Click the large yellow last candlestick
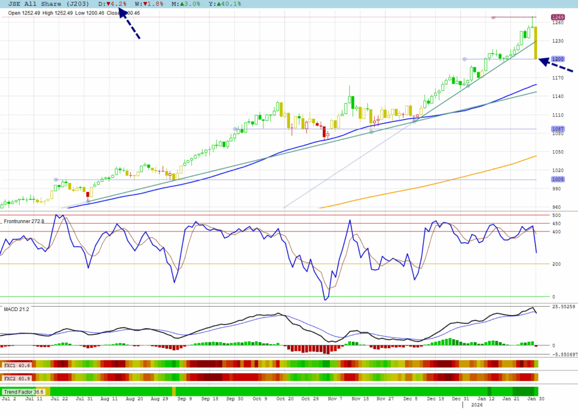 click(x=535, y=43)
